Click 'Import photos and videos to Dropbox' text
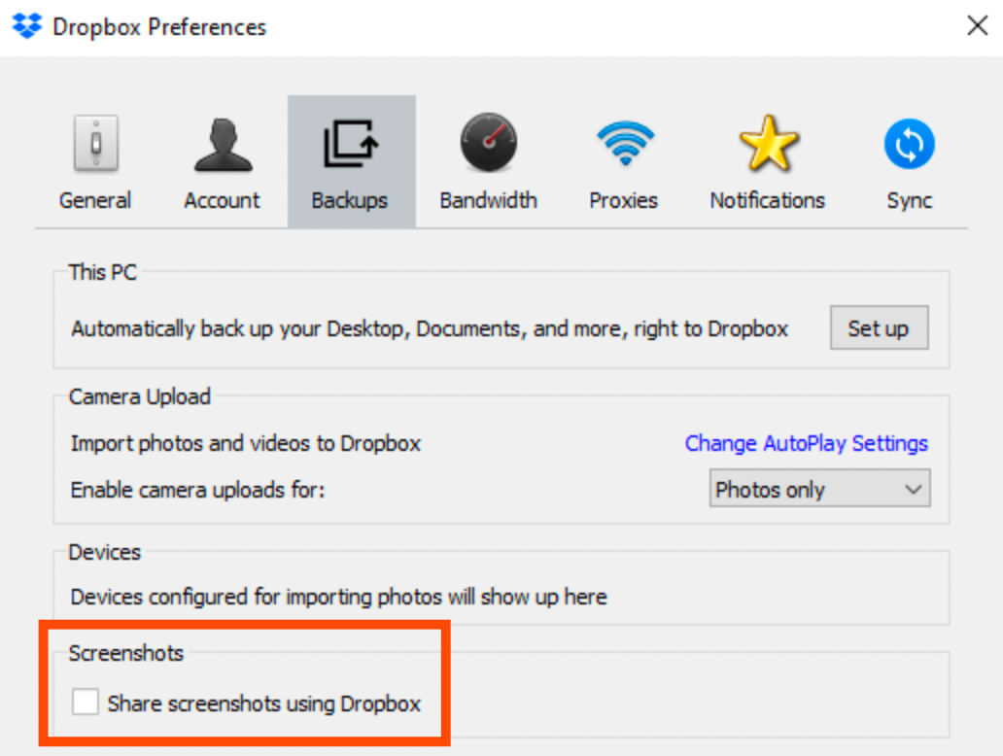This screenshot has width=1003, height=756. click(x=246, y=443)
